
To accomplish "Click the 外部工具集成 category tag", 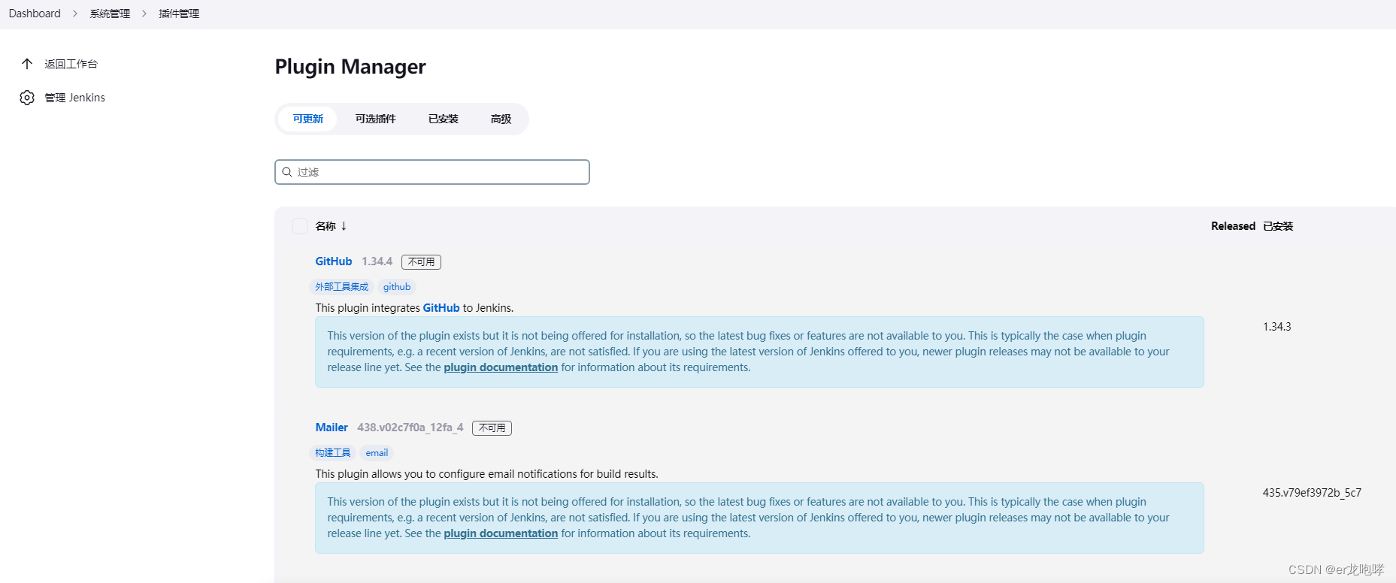I will [342, 287].
